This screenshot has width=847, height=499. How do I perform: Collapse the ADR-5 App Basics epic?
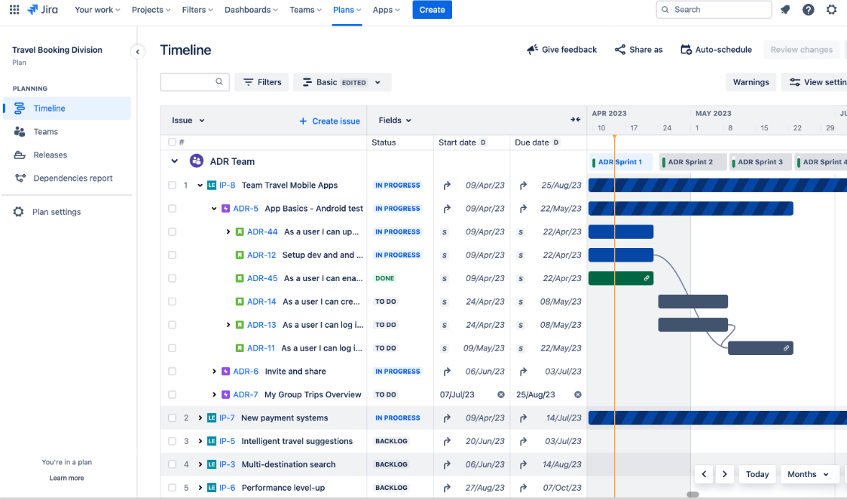[x=214, y=209]
